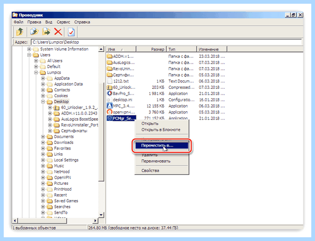Sort by the Размер column header
The width and height of the screenshot is (315, 241).
point(151,49)
